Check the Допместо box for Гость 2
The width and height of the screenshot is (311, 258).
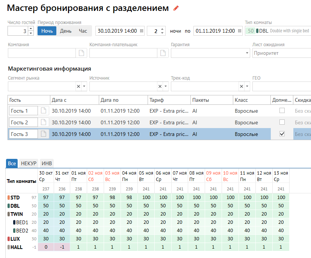pos(282,122)
